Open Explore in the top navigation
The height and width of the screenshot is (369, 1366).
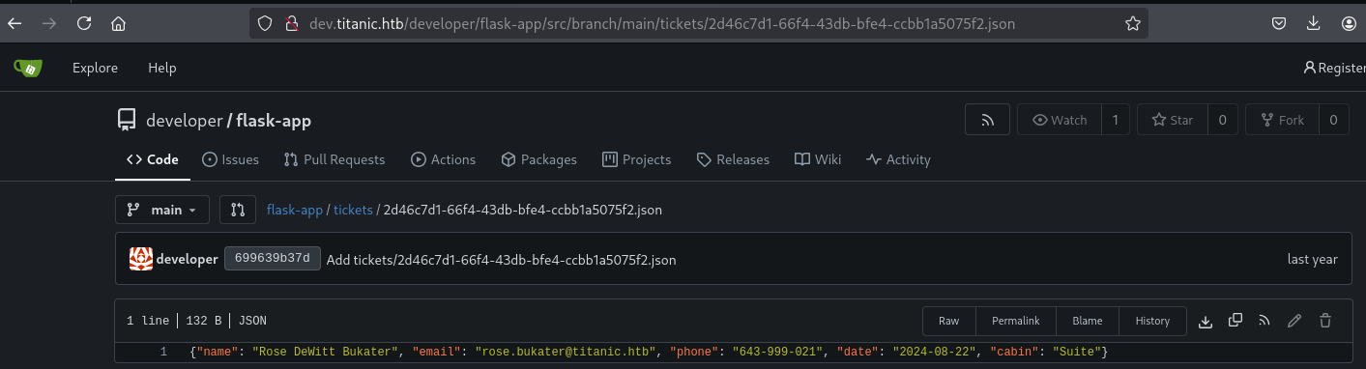pyautogui.click(x=95, y=68)
